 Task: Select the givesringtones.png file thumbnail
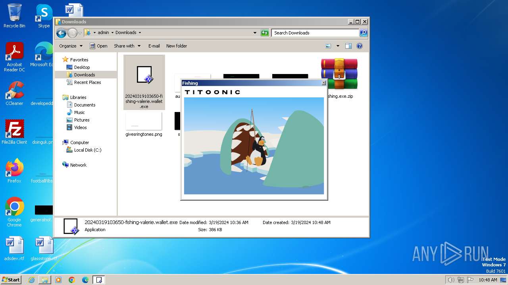[x=144, y=121]
